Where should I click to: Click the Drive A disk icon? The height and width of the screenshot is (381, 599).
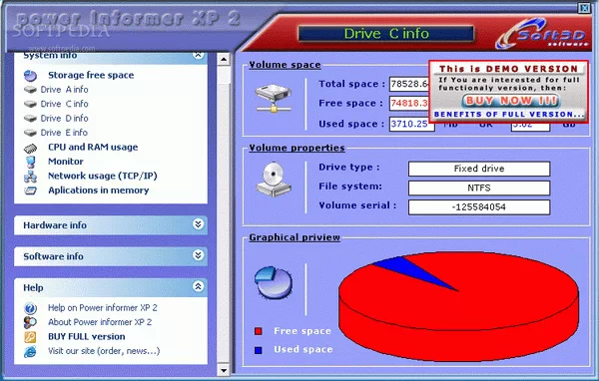[x=30, y=90]
